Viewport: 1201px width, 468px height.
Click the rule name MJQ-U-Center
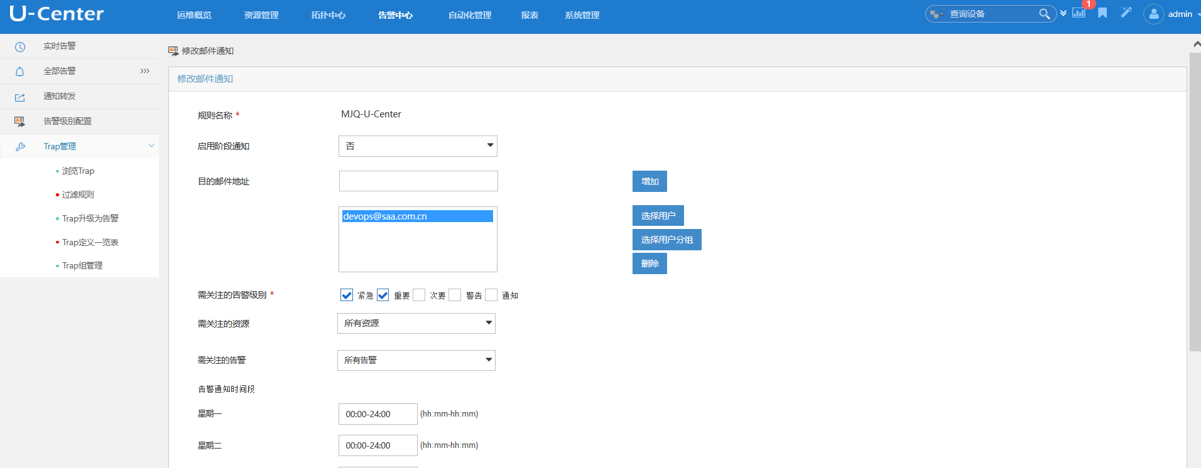click(x=371, y=114)
